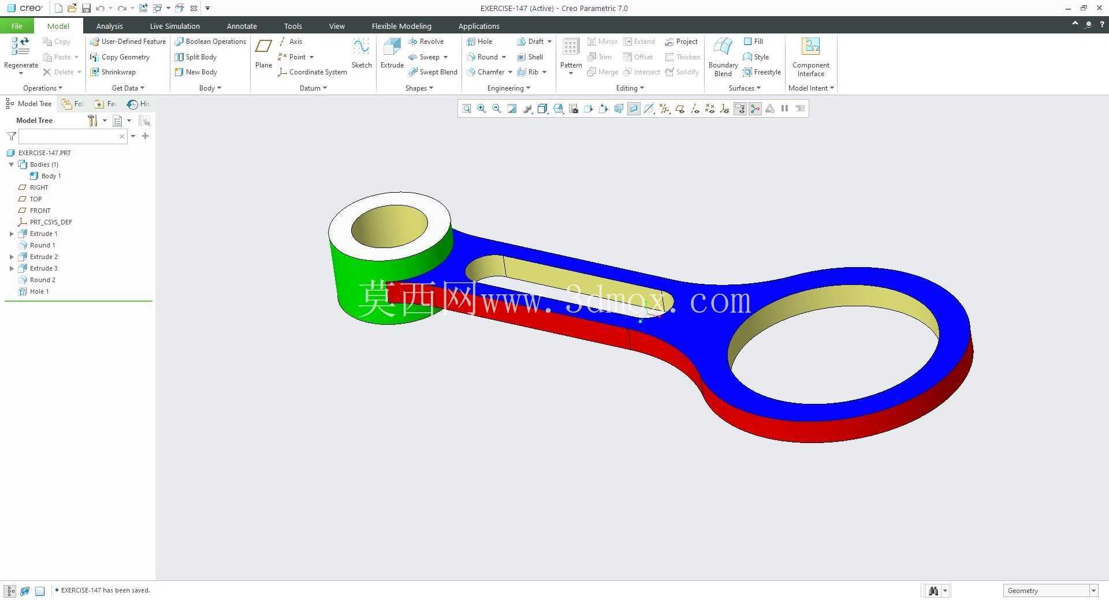Open a file using the folder icon
The height and width of the screenshot is (600, 1109).
tap(72, 8)
